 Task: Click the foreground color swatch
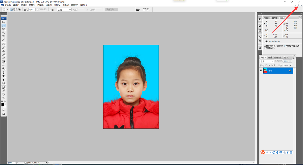[x=3, y=105]
